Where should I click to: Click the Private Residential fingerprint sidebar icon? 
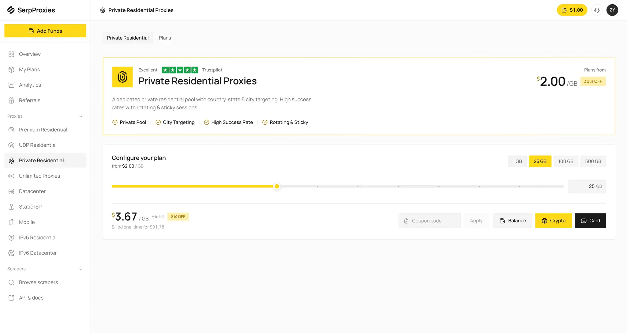point(11,161)
